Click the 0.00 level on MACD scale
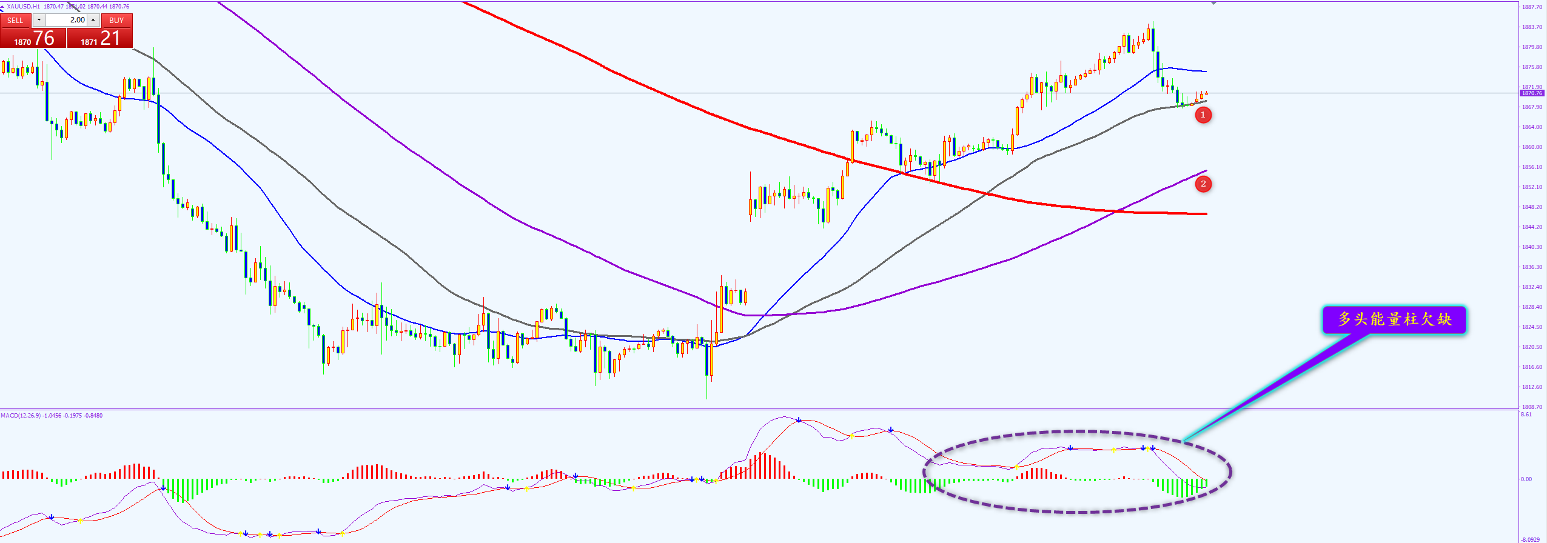This screenshot has width=1547, height=543. (1526, 479)
